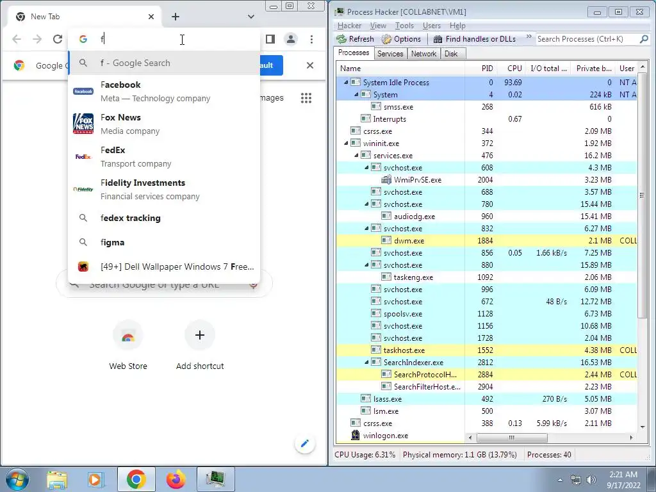The width and height of the screenshot is (656, 492).
Task: Open the Tools menu
Action: tap(404, 26)
